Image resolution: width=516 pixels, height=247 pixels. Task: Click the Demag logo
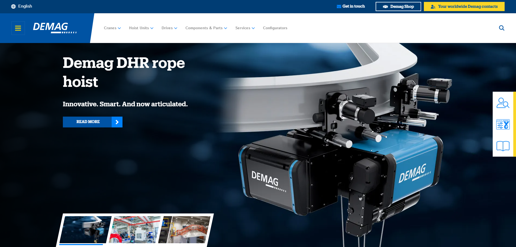(55, 28)
